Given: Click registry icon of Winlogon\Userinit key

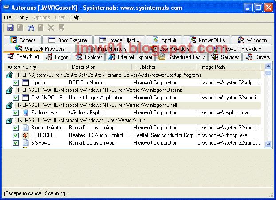Looking at the screenshot, I should tap(9, 90).
